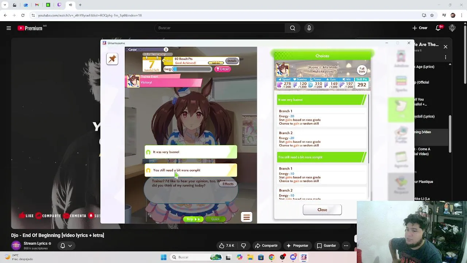Dislike the video with thumbs down
467x263 pixels.
pyautogui.click(x=243, y=245)
